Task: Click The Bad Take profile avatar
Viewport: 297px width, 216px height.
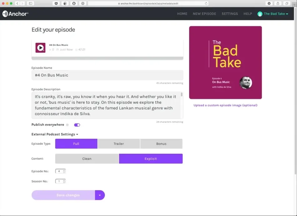Action: click(x=260, y=14)
